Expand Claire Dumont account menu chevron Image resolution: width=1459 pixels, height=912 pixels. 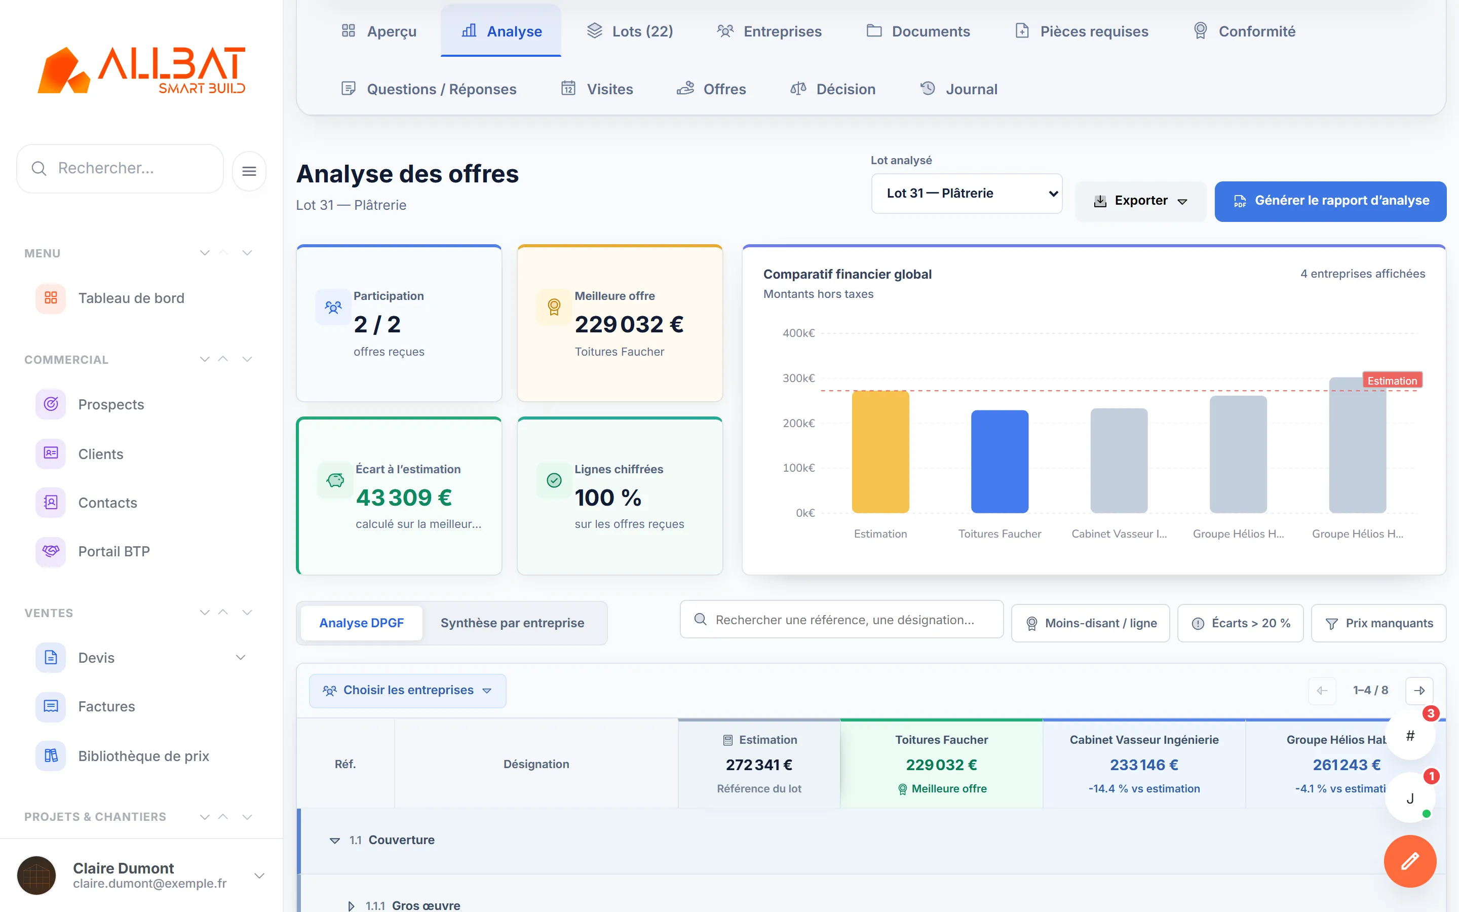coord(259,875)
